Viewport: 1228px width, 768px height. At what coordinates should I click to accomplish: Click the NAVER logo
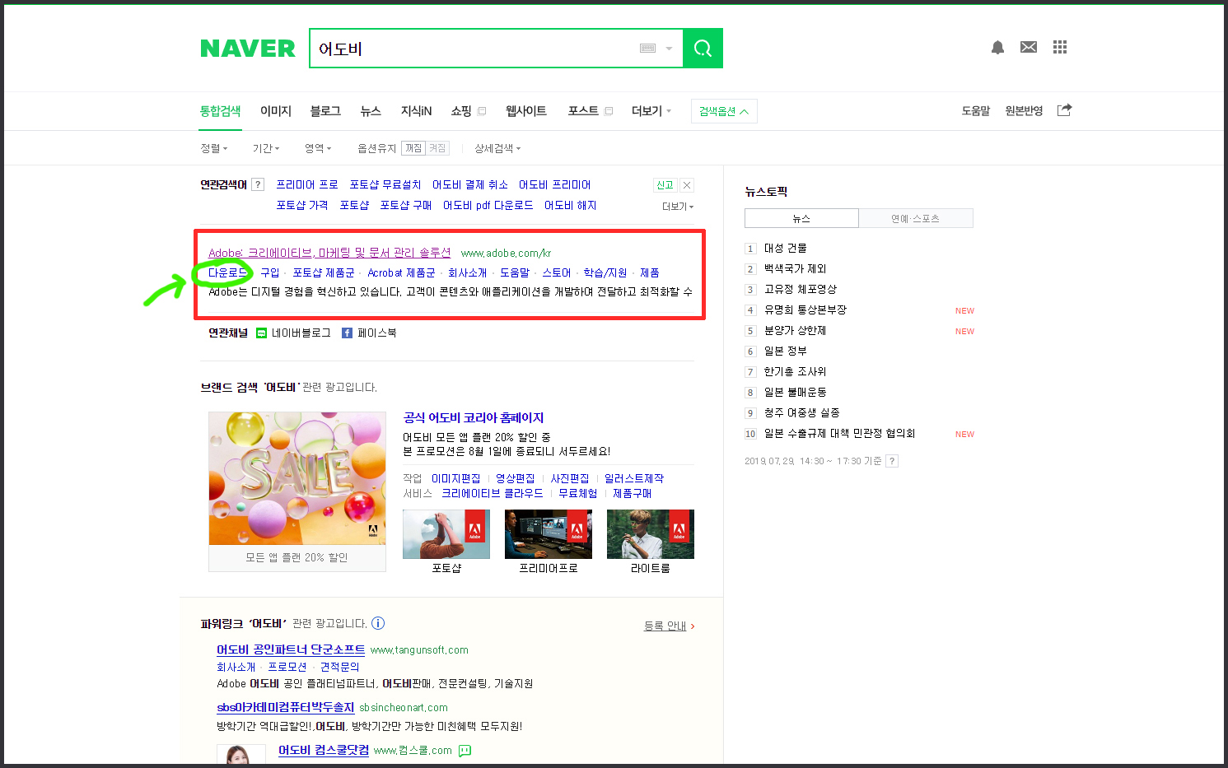pyautogui.click(x=248, y=49)
